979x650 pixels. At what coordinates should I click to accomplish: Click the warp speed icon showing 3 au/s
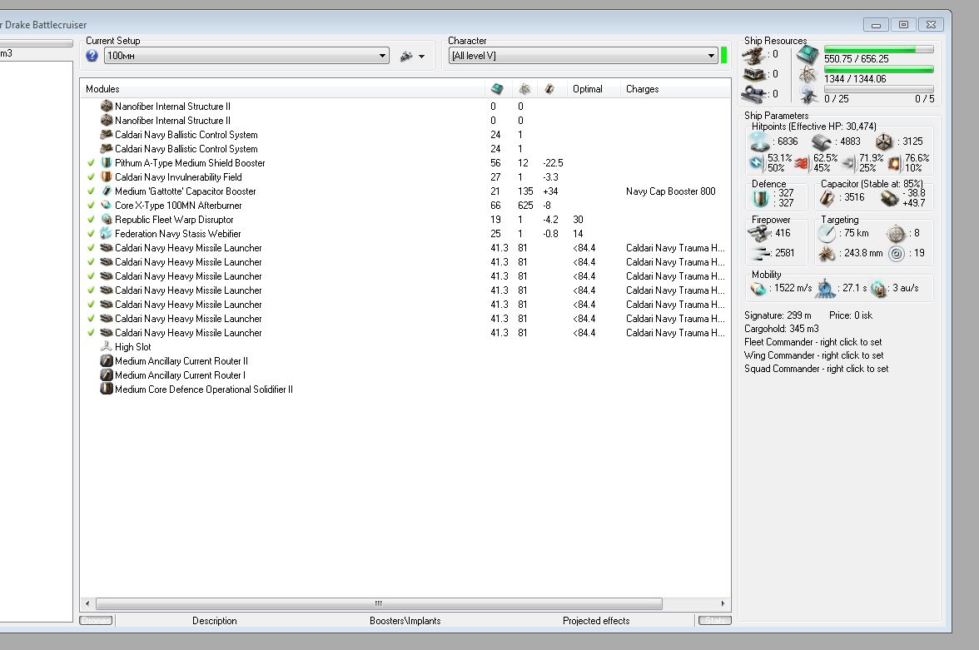[878, 289]
